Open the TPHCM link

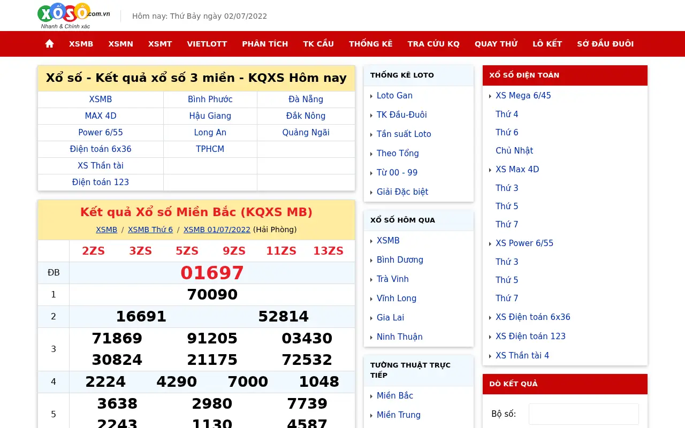[210, 149]
